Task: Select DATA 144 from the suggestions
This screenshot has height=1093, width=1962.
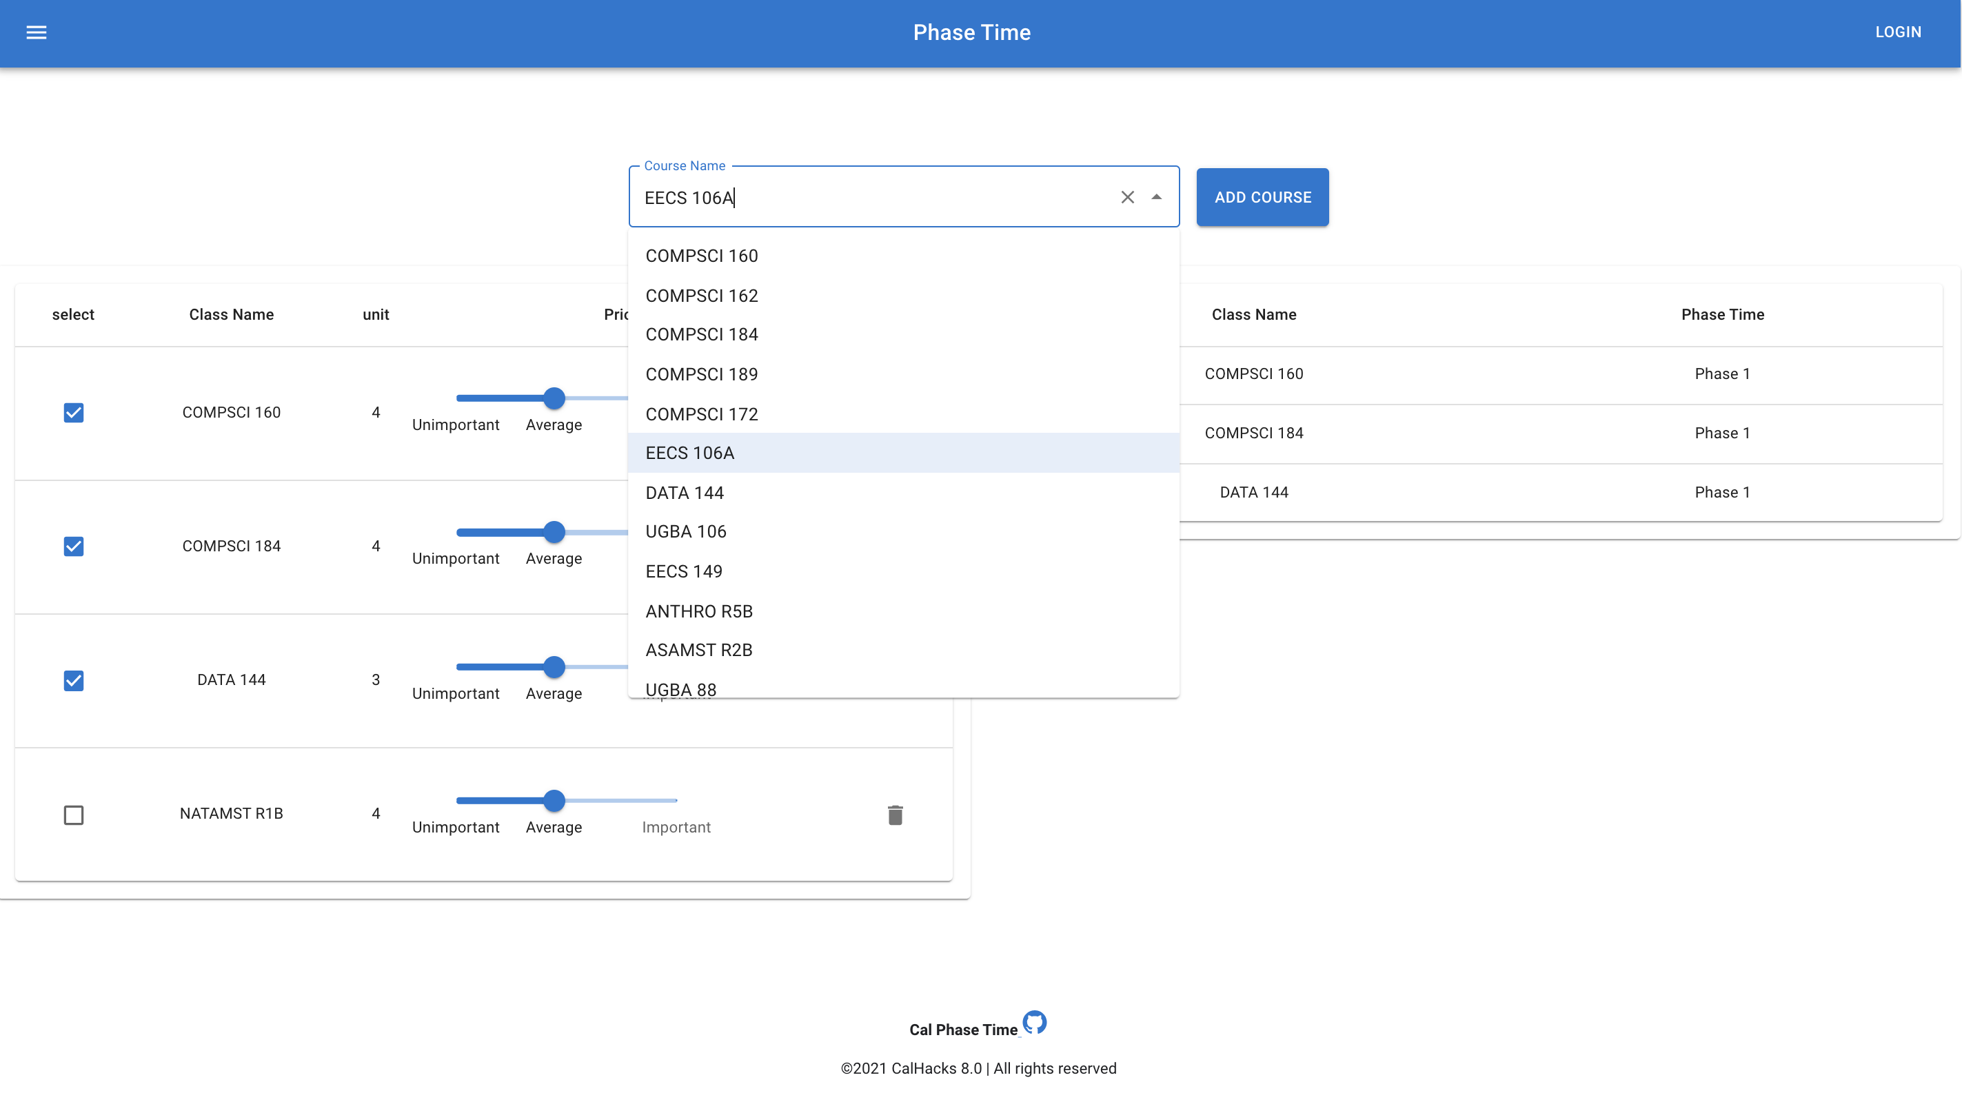Action: (684, 493)
